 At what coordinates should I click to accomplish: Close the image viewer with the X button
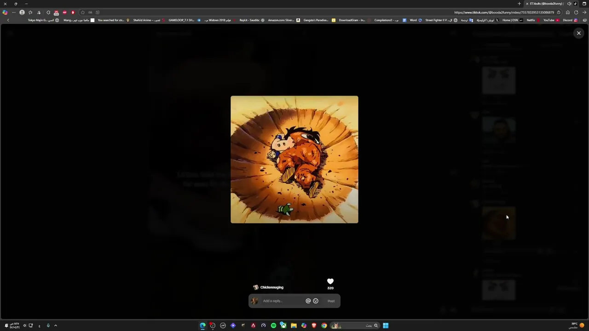tap(579, 33)
